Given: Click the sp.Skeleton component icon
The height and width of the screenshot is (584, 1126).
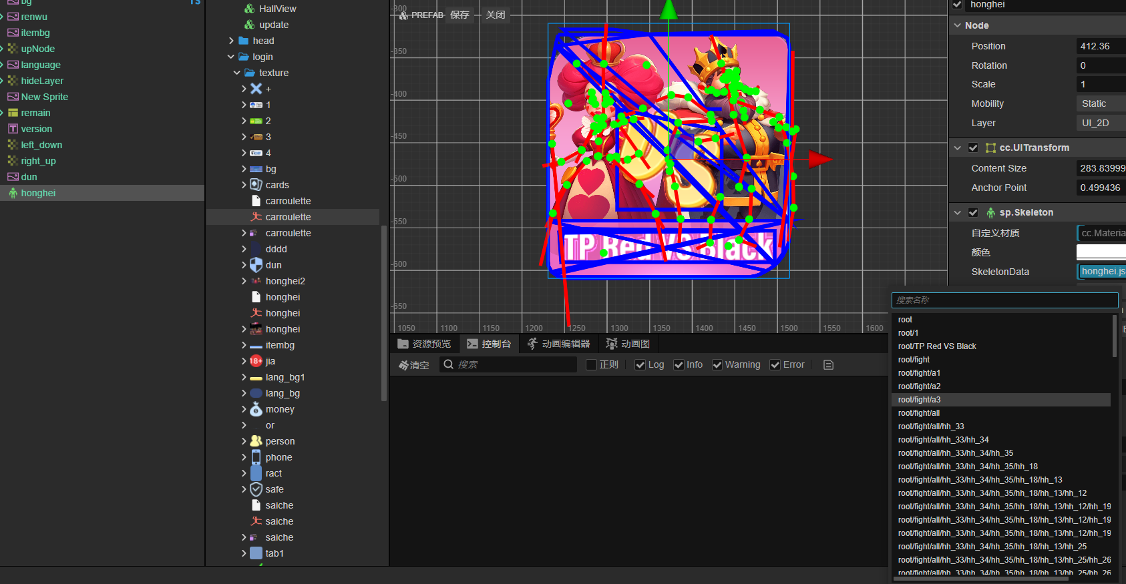Looking at the screenshot, I should click(x=991, y=212).
